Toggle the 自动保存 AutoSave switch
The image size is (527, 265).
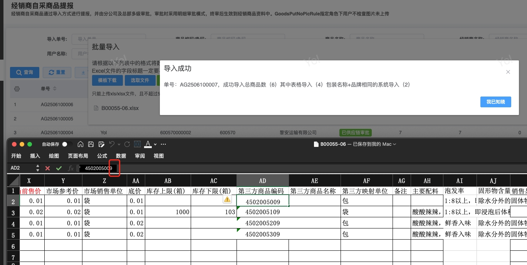click(67, 144)
